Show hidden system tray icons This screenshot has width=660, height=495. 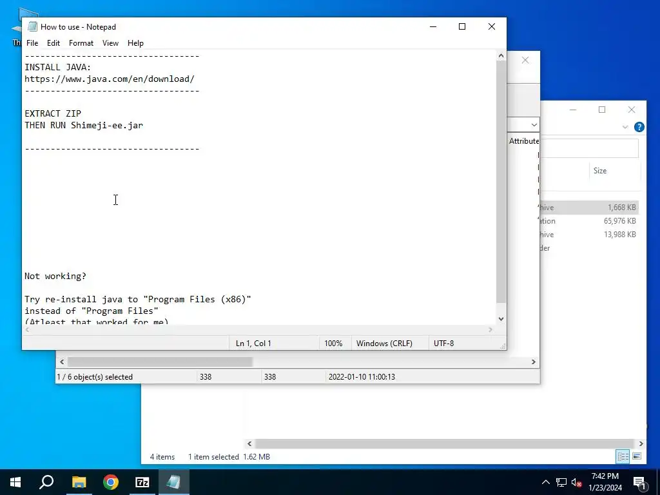tap(545, 482)
